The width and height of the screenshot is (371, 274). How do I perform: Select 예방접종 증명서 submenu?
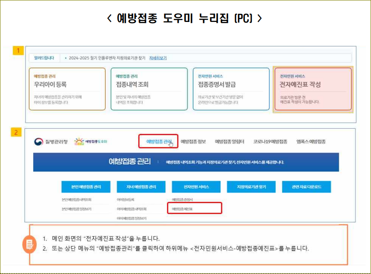(x=182, y=200)
